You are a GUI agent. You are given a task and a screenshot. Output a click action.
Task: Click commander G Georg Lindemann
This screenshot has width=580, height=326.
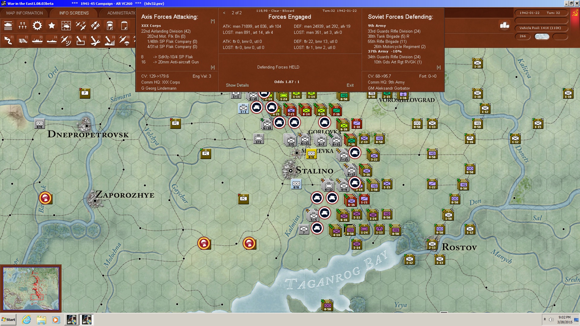pyautogui.click(x=159, y=88)
